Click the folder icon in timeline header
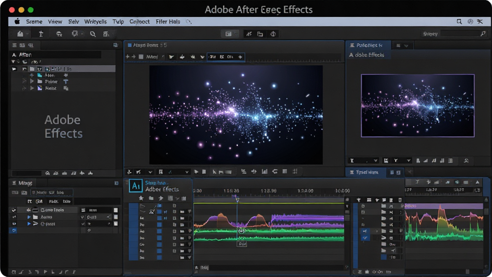Viewport: 492px width, 277px height. pyautogui.click(x=151, y=198)
